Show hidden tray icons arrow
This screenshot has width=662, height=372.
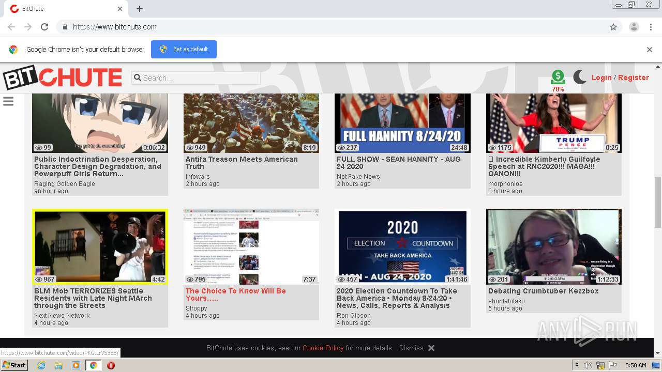coord(577,365)
